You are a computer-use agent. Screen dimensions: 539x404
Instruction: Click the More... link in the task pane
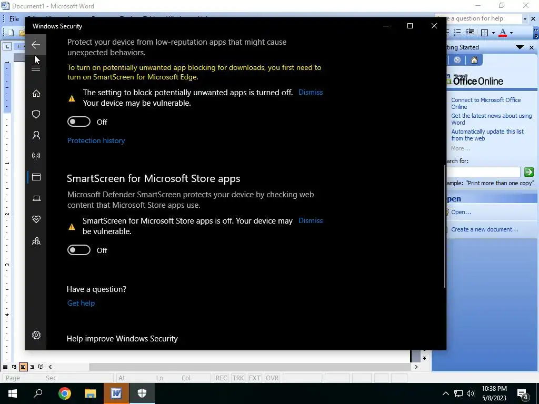460,148
